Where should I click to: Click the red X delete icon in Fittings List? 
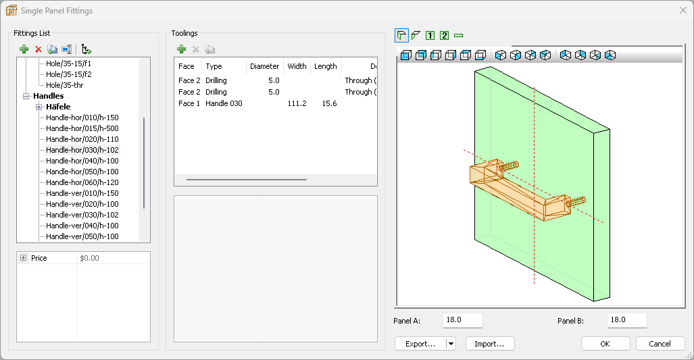(x=38, y=49)
